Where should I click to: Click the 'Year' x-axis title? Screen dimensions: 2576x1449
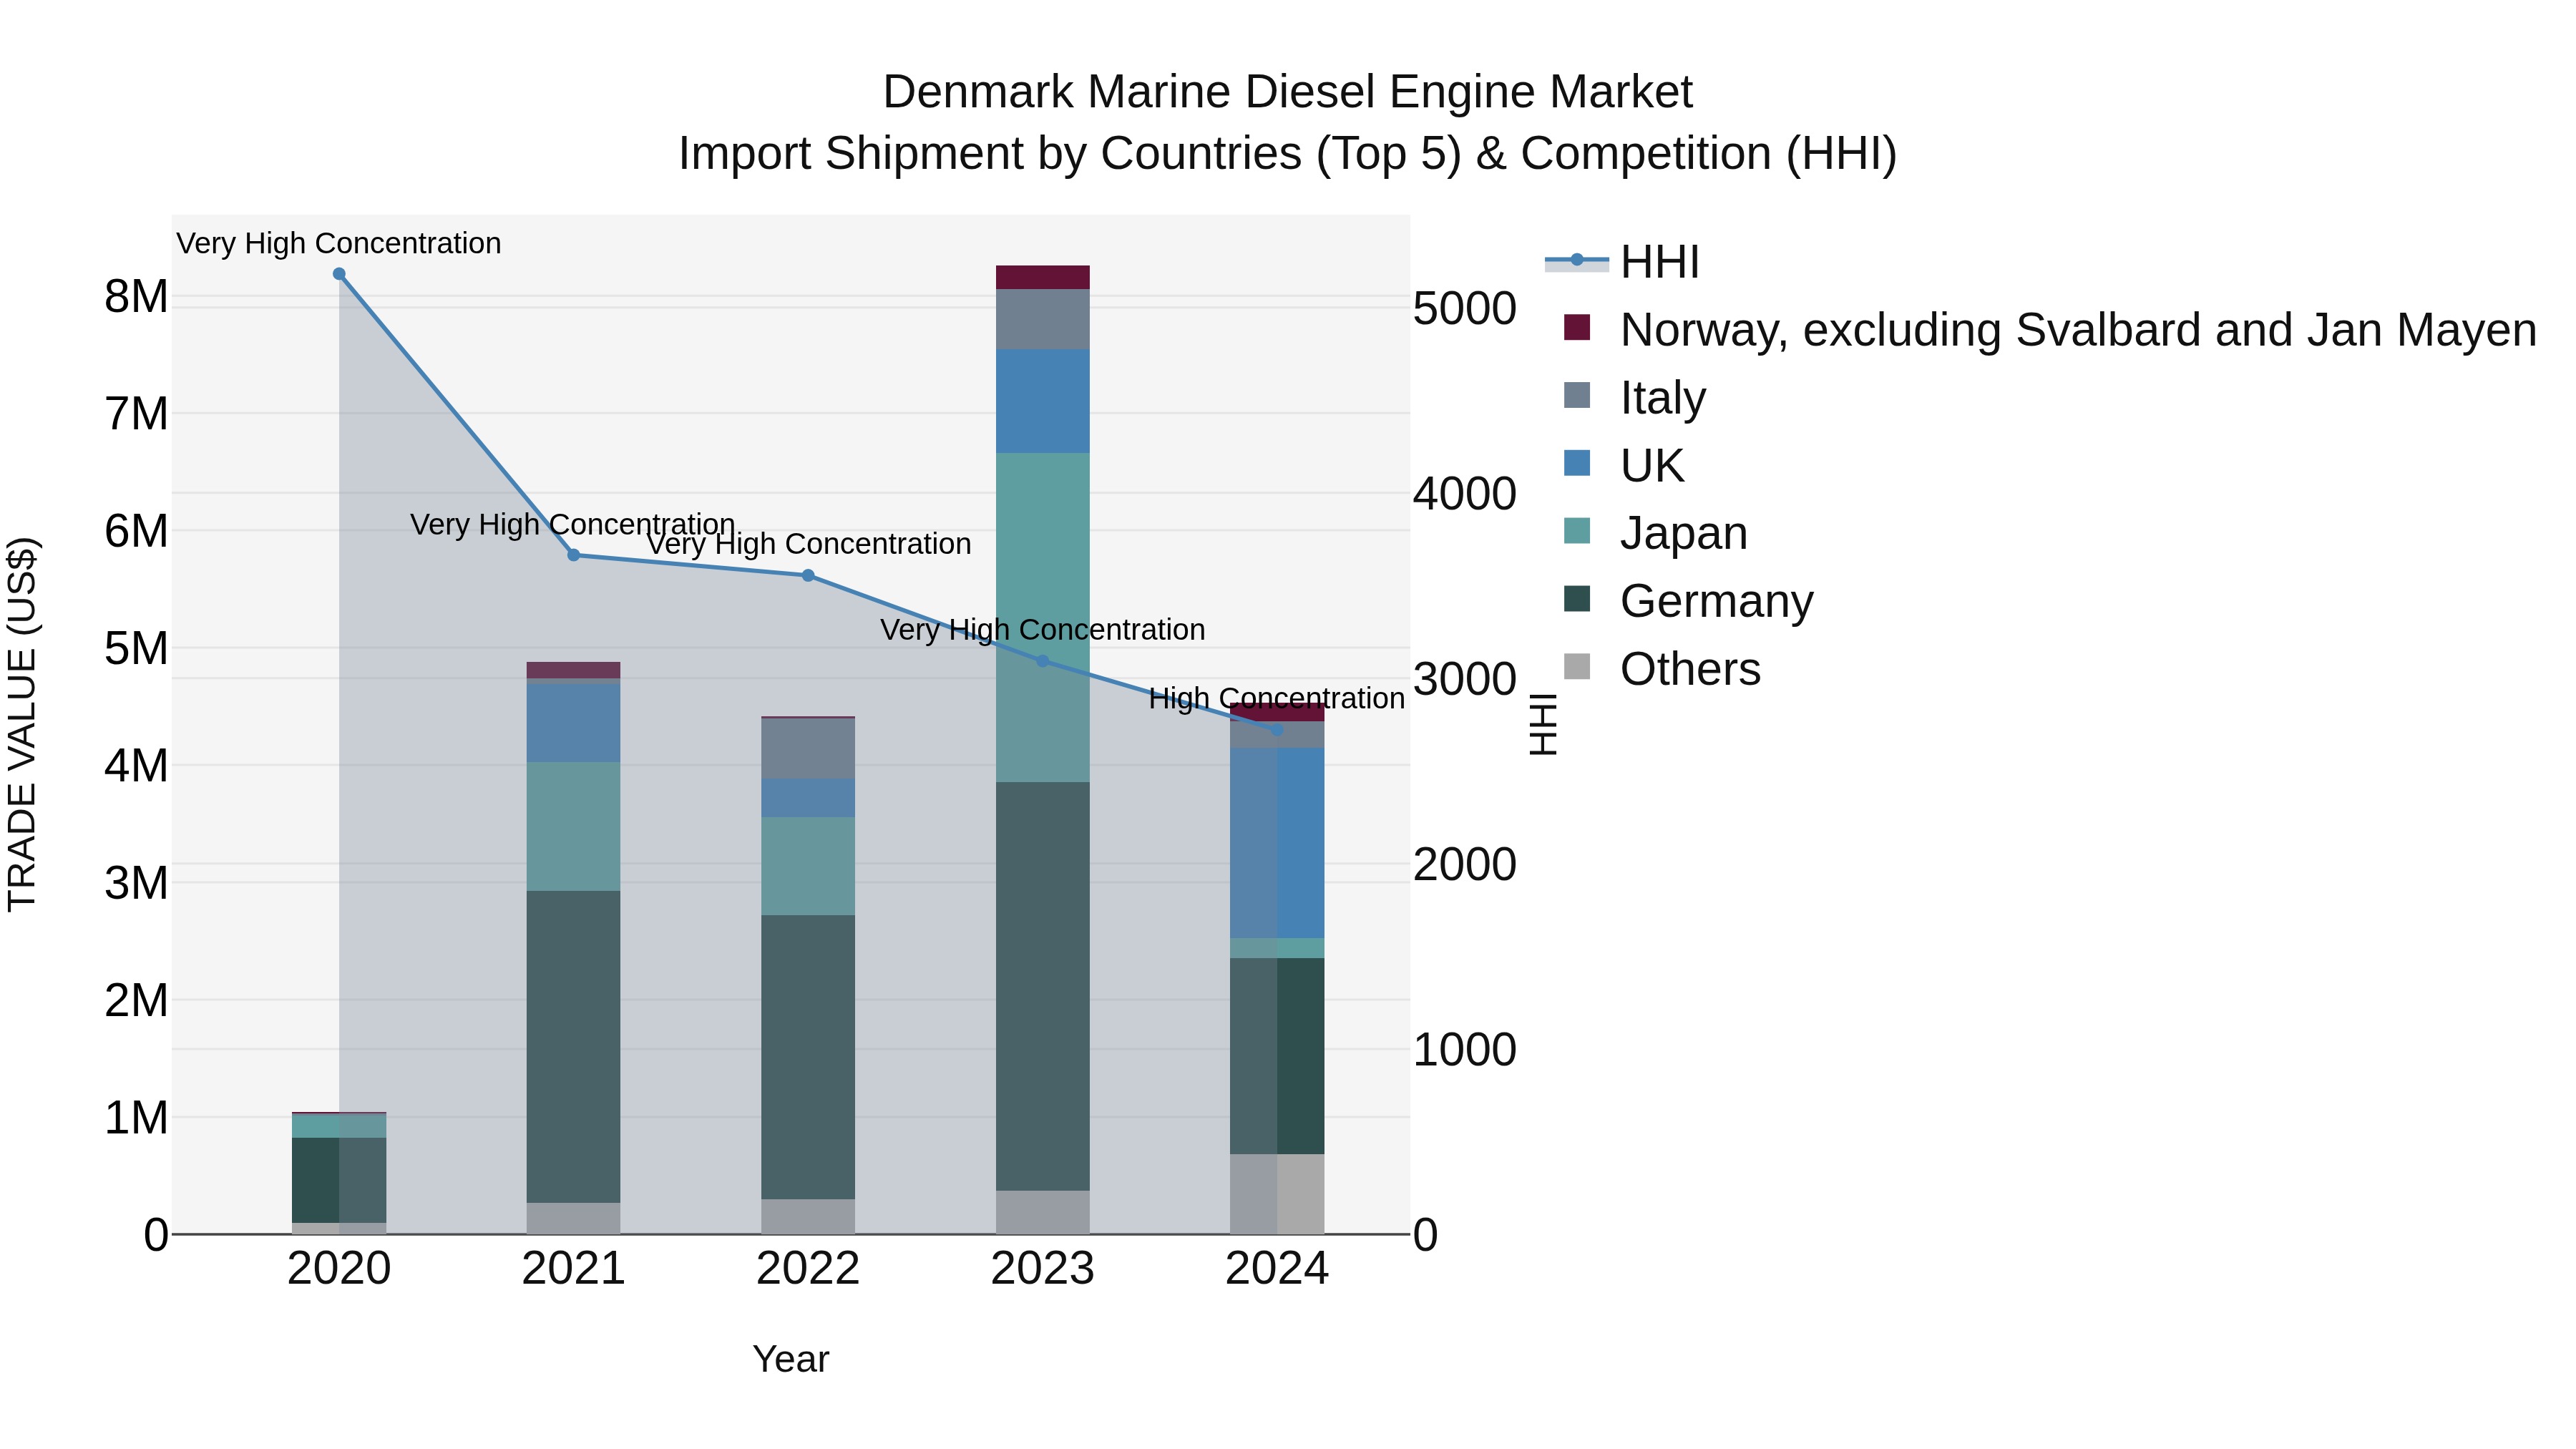coord(791,1359)
